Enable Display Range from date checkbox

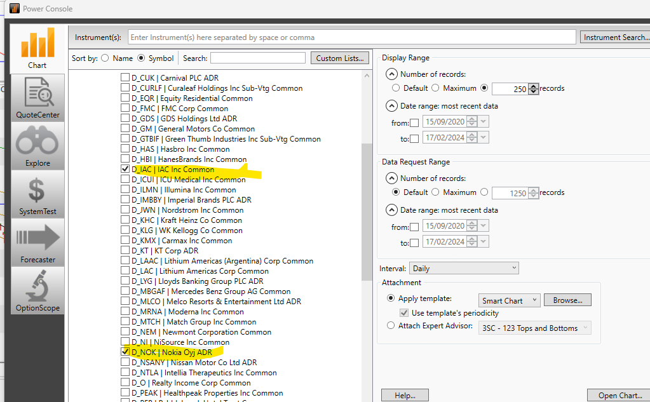click(x=414, y=123)
